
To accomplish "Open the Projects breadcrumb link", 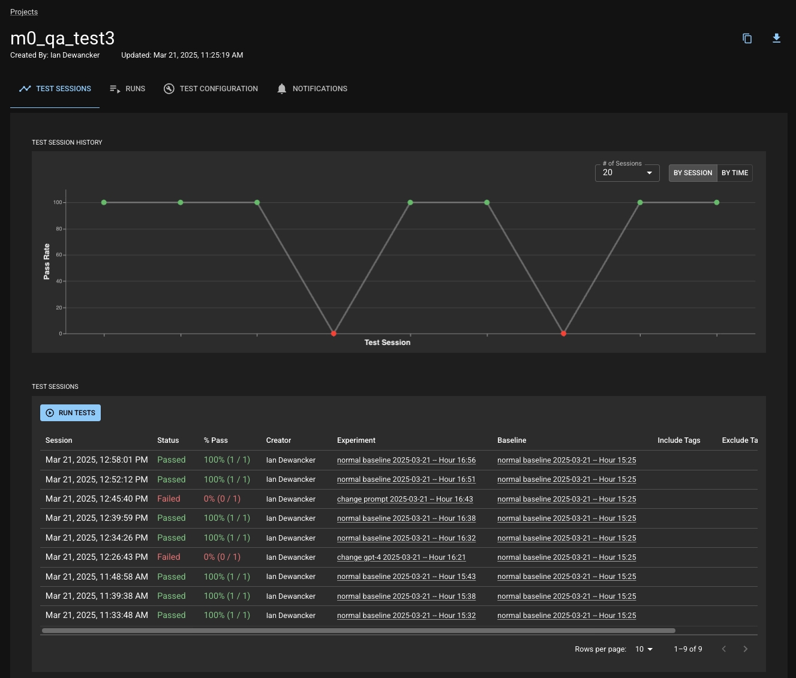I will pyautogui.click(x=24, y=12).
